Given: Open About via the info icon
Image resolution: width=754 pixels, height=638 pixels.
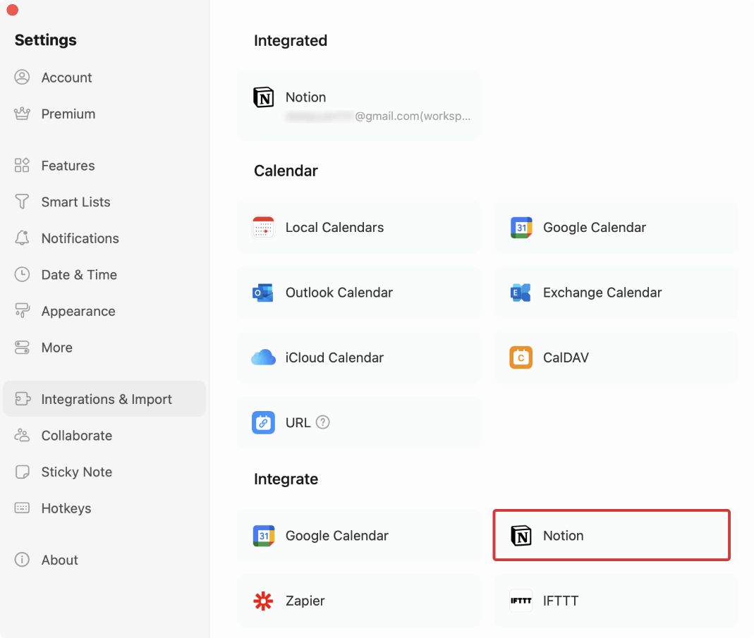Looking at the screenshot, I should pyautogui.click(x=23, y=560).
